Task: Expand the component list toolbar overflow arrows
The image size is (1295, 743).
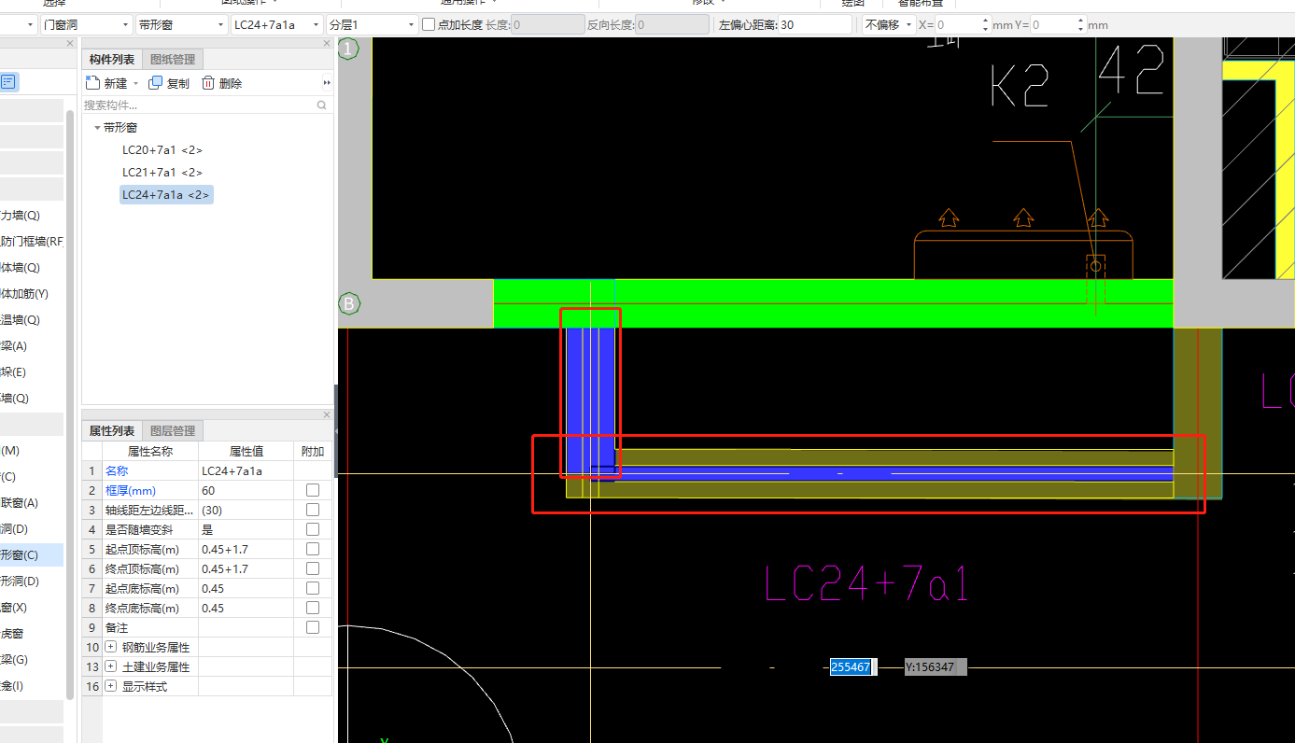Action: tap(327, 83)
